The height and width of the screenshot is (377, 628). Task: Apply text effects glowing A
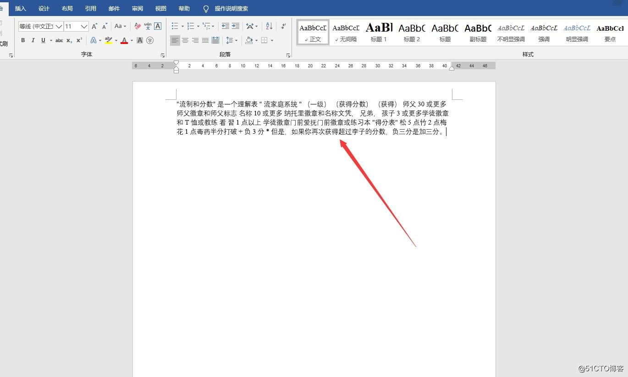point(94,40)
